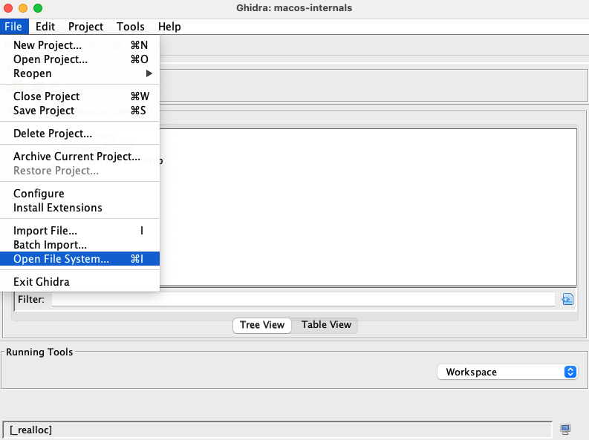Choose Open Project... menu entry
This screenshot has height=440, width=589.
79,59
